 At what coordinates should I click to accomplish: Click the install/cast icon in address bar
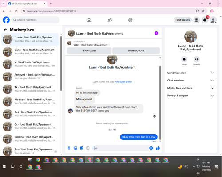198,11
